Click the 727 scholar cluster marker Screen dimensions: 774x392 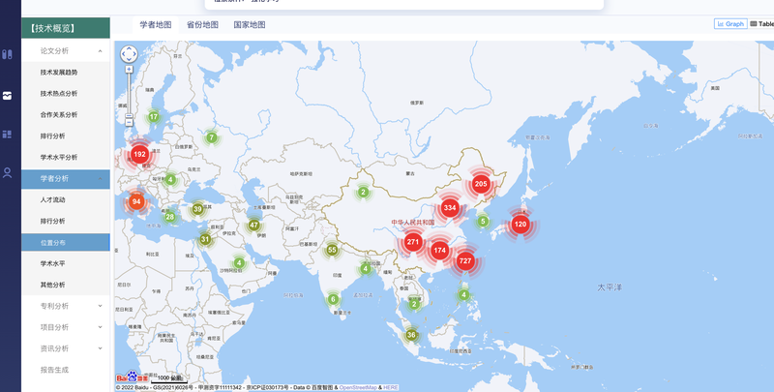tap(465, 260)
